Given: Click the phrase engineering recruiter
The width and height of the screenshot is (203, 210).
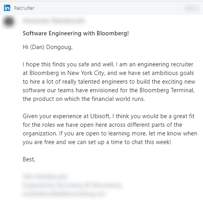Looking at the screenshot, I should tap(165, 64).
